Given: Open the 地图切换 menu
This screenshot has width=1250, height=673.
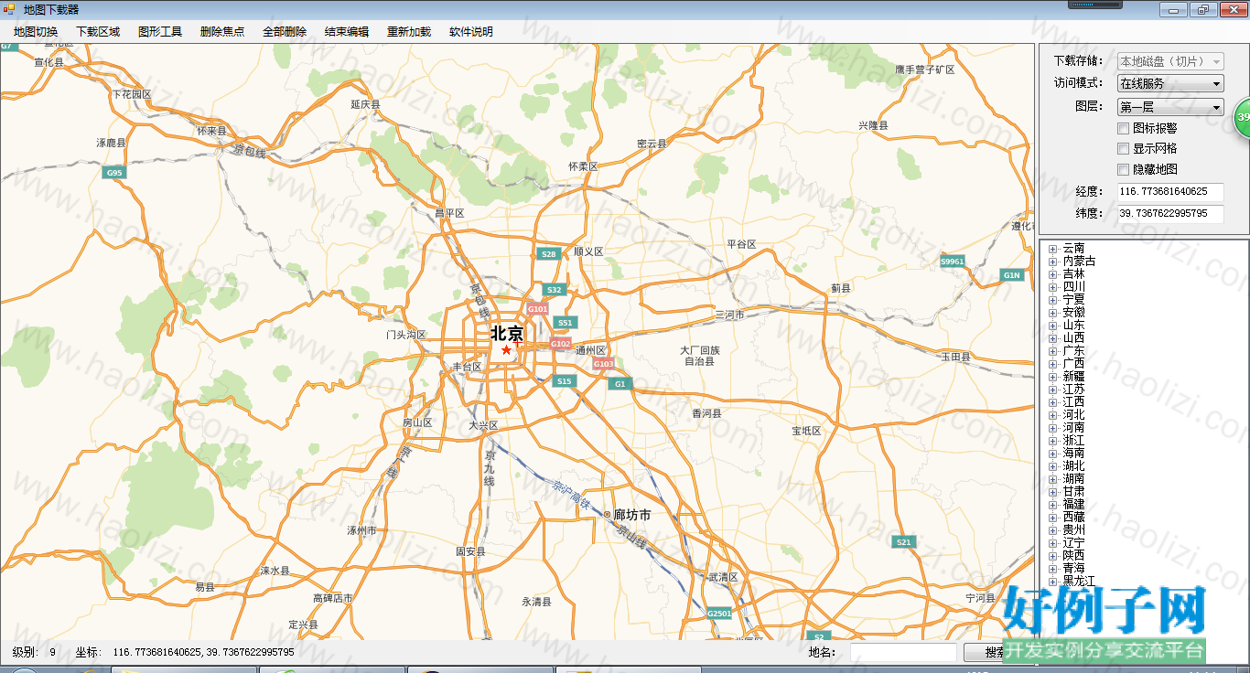Looking at the screenshot, I should point(36,32).
